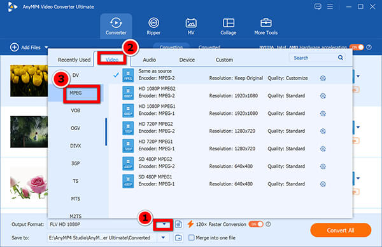Open settings gear for HD 720P MPEG2

tap(323, 131)
